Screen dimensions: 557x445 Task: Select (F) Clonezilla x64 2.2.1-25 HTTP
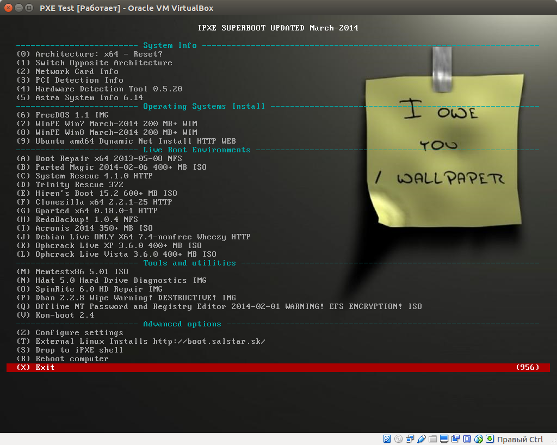pos(95,202)
